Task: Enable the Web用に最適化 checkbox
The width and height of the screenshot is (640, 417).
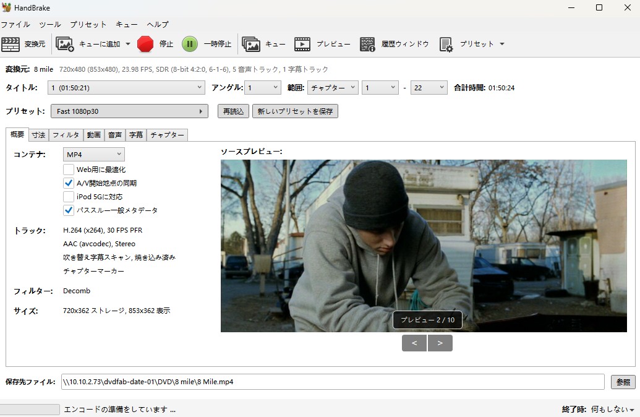Action: (x=69, y=169)
